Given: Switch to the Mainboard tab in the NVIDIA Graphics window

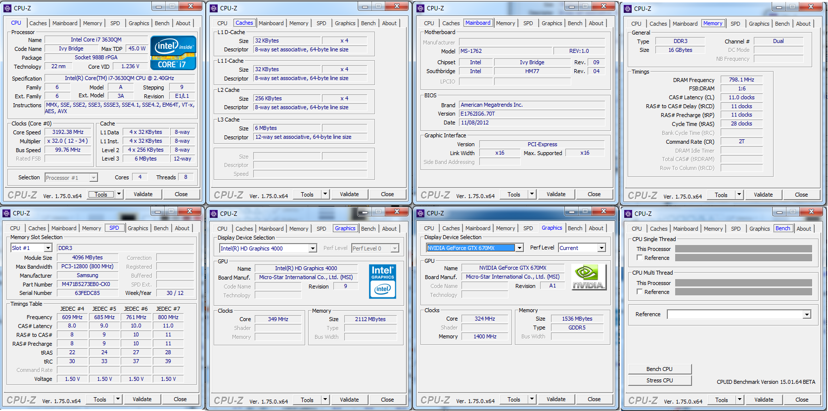Looking at the screenshot, I should pyautogui.click(x=477, y=228).
